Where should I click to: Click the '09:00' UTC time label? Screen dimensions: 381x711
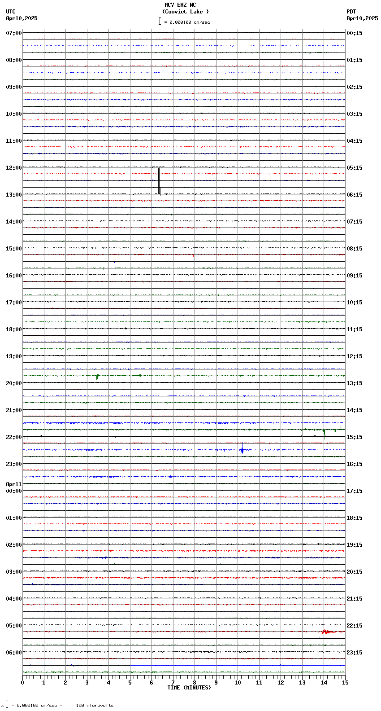pos(14,87)
